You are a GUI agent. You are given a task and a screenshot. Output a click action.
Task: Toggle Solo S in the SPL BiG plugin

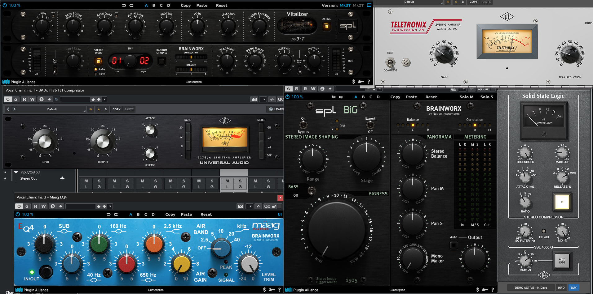point(487,97)
